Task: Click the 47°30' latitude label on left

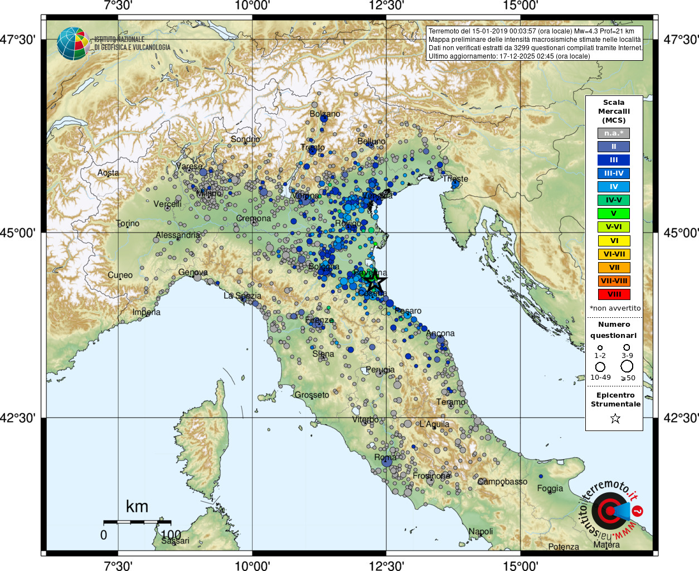Action: click(x=17, y=40)
